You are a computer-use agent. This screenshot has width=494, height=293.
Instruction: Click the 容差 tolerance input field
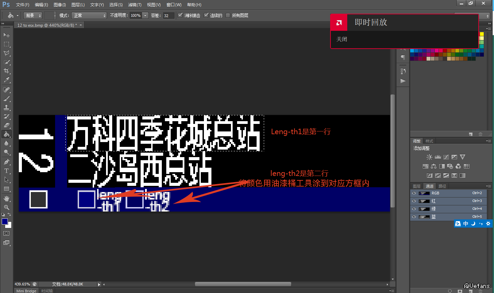(168, 15)
